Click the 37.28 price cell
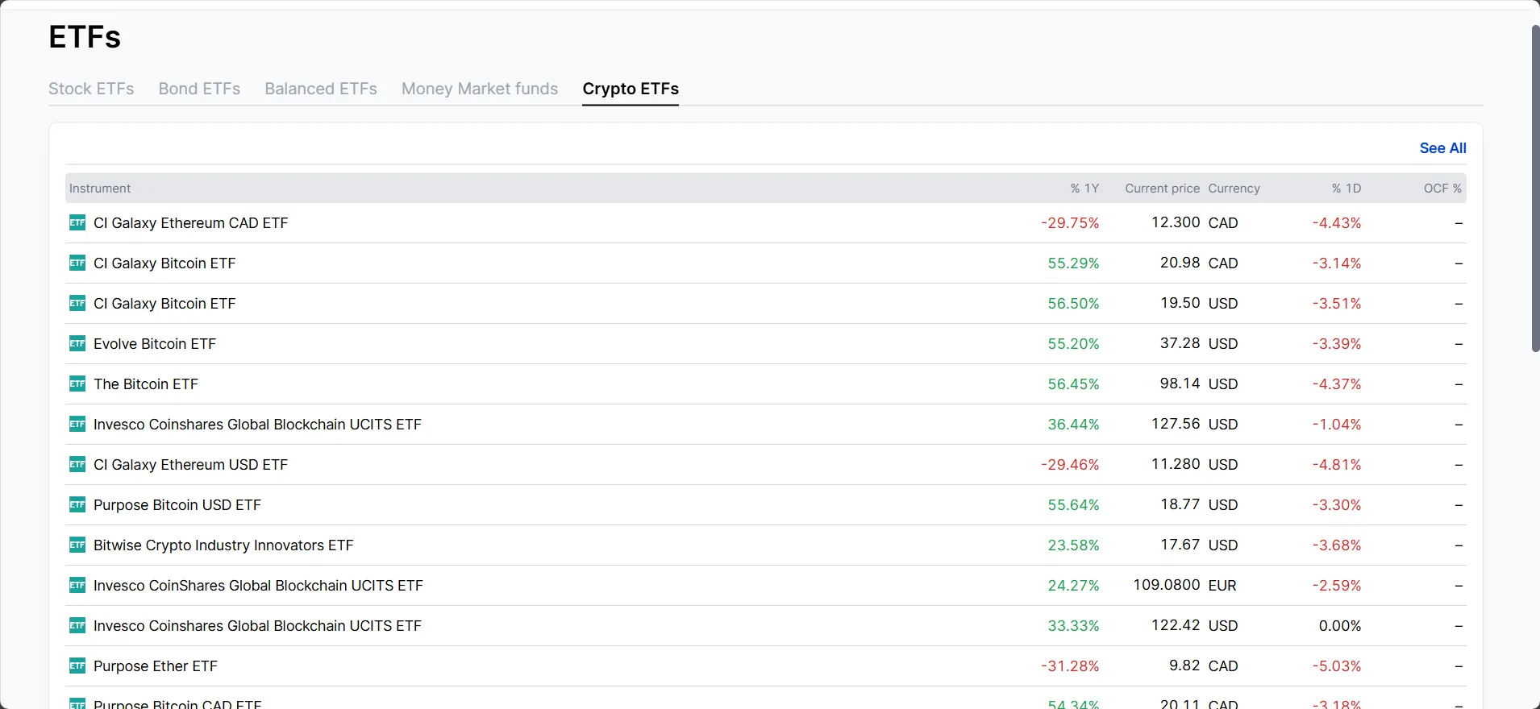The height and width of the screenshot is (709, 1540). [1180, 343]
